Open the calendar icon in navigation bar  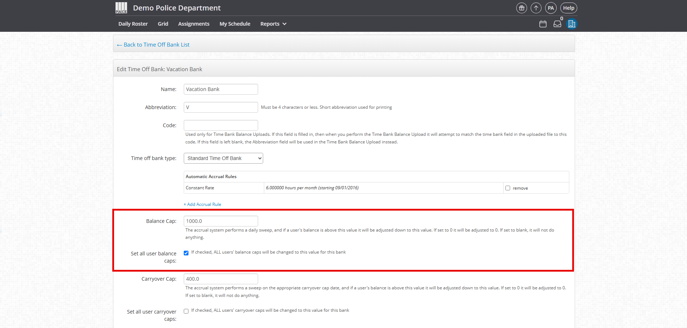coord(543,24)
